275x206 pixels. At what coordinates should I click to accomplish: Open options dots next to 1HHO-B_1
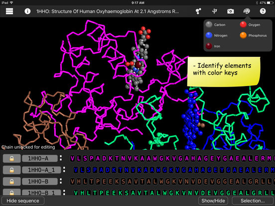click(x=64, y=192)
